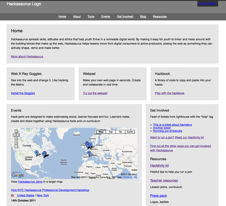Click the US flag icon beside United States

point(13,195)
